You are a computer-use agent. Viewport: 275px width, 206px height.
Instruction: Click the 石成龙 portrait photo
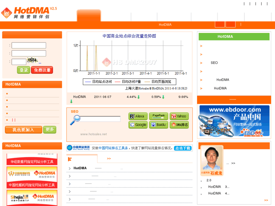click(212, 158)
